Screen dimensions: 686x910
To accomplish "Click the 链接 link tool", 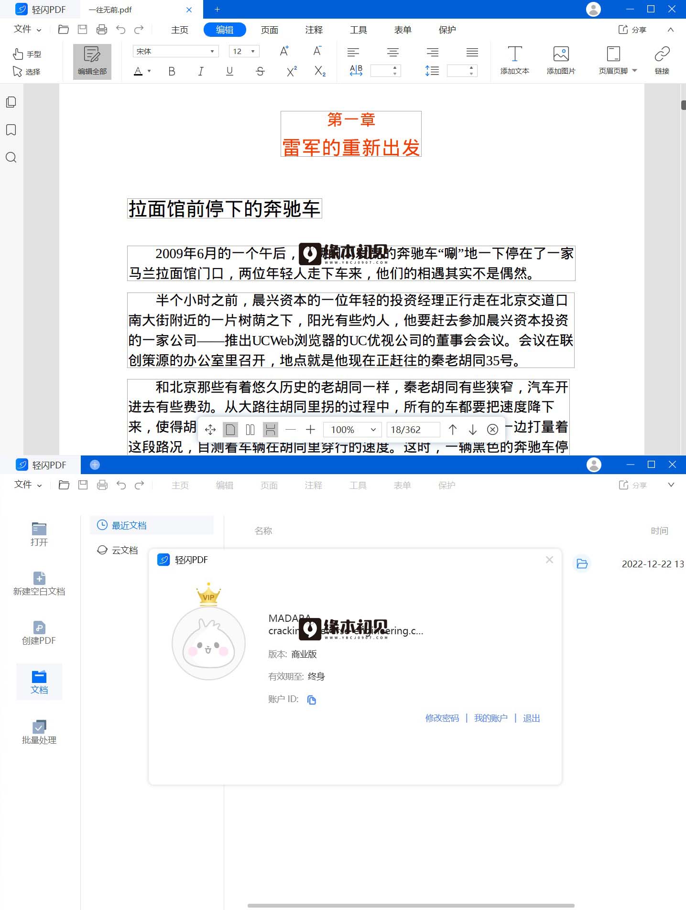I will [x=662, y=61].
